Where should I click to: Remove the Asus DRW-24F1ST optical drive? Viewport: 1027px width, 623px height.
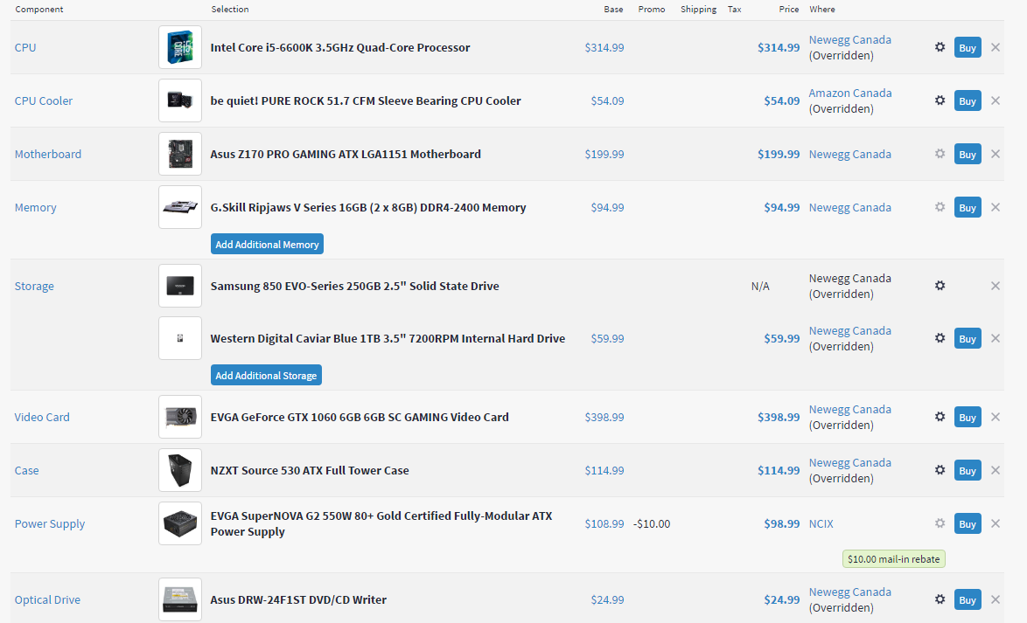point(996,599)
